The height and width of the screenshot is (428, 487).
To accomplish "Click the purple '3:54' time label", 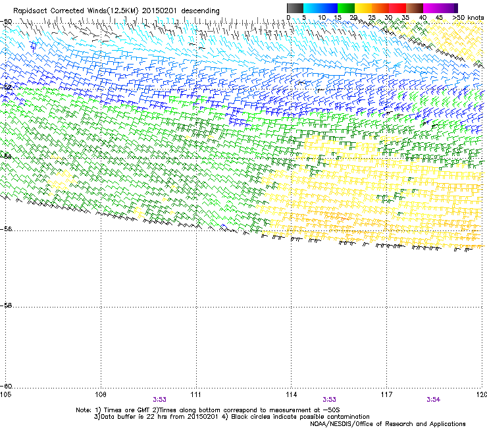I will 433,400.
